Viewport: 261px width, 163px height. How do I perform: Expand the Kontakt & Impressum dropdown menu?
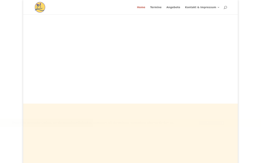[x=202, y=7]
